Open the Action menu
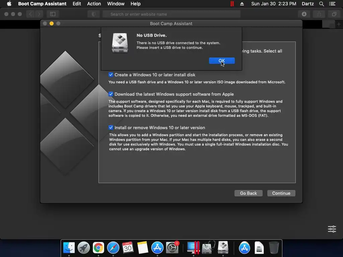343x257 pixels. [x=94, y=4]
